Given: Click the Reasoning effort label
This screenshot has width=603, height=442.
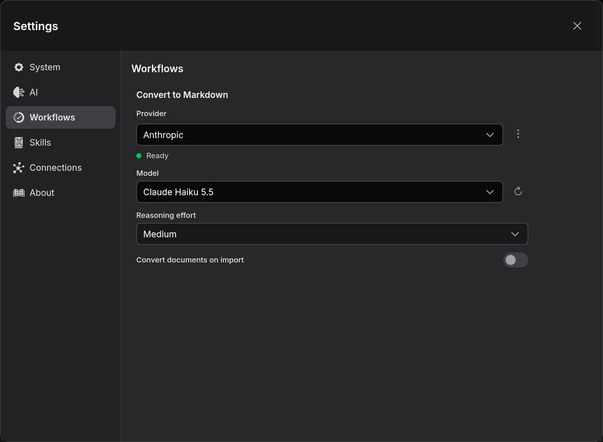Looking at the screenshot, I should coord(166,215).
